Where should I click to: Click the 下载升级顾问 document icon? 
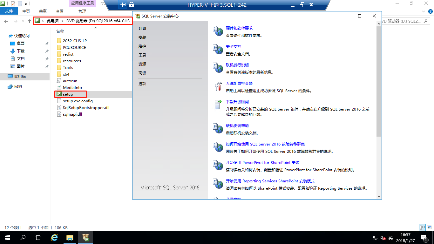(218, 105)
